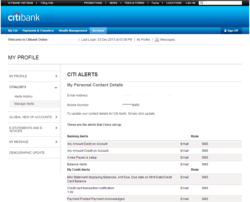Click Email mode for Credit card transaction

tap(185, 188)
